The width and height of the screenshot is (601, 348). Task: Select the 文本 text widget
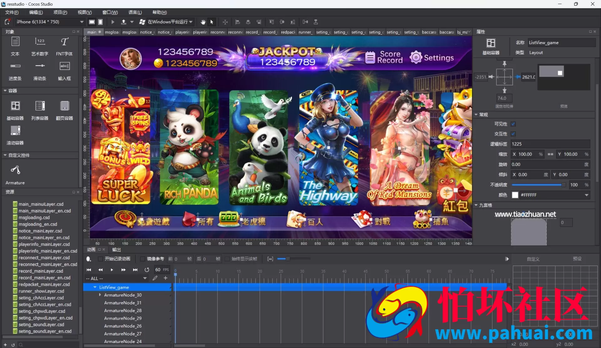[15, 46]
